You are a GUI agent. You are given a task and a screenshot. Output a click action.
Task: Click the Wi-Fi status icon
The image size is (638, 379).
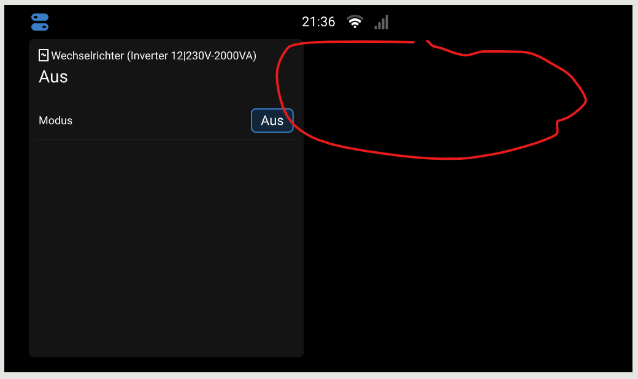tap(355, 21)
